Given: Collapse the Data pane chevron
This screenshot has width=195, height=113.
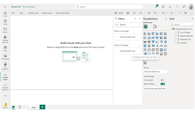Looking at the screenshot, I should point(192,19).
